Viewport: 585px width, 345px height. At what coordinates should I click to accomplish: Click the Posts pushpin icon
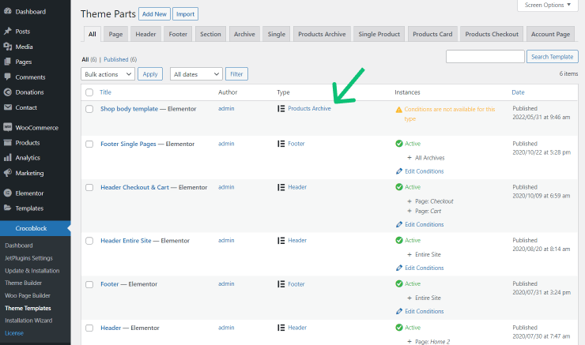click(7, 32)
